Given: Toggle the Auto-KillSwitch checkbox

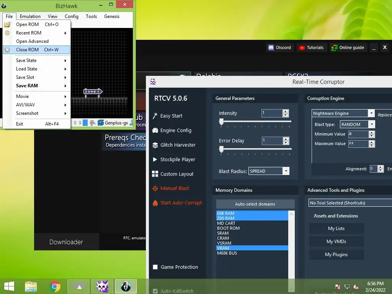Looking at the screenshot, I should pyautogui.click(x=155, y=291).
